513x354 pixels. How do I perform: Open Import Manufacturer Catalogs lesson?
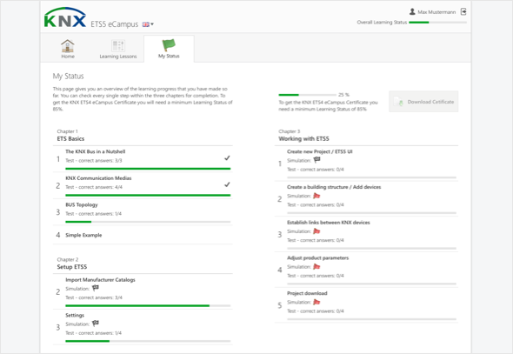click(x=100, y=280)
